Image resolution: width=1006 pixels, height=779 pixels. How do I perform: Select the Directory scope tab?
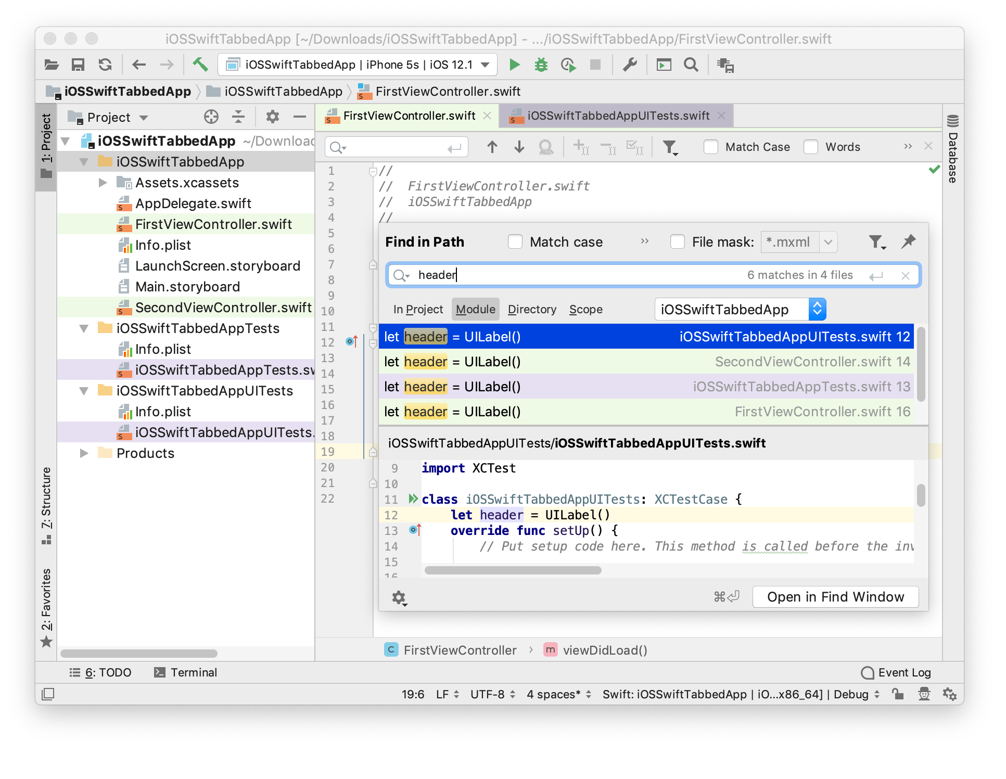point(532,310)
